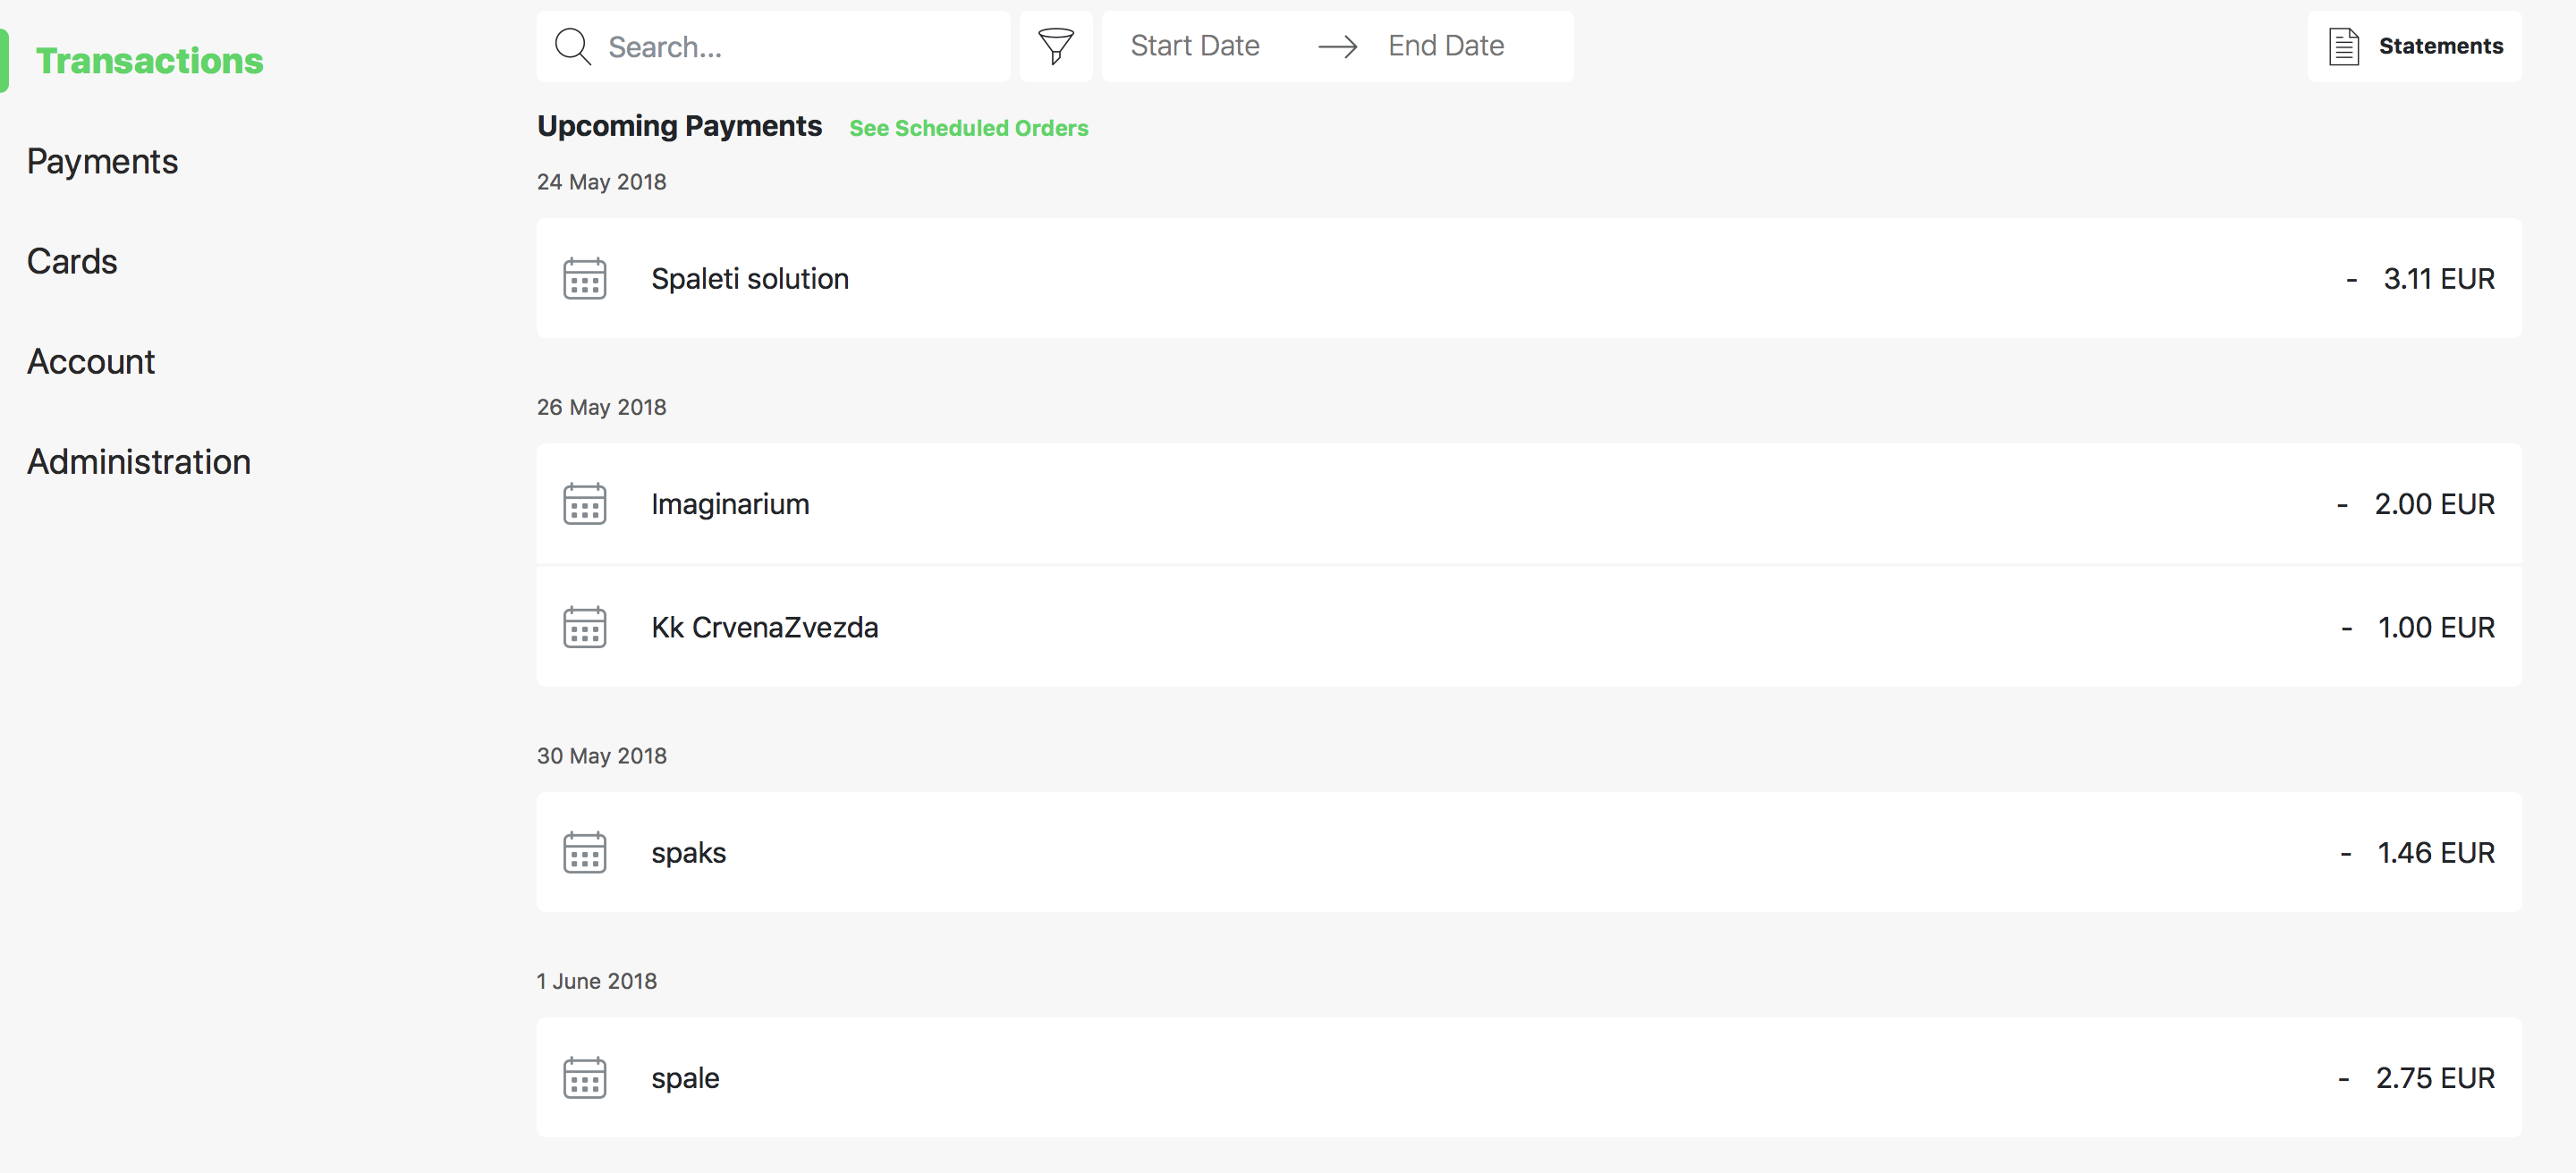Open the Imaginarium payment row
The image size is (2576, 1173).
[1529, 503]
